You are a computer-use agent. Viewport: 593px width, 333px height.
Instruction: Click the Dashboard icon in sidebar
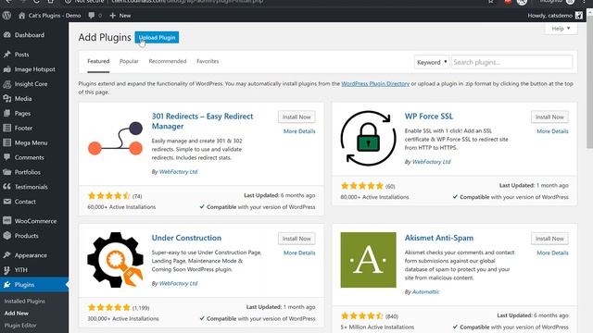click(7, 35)
